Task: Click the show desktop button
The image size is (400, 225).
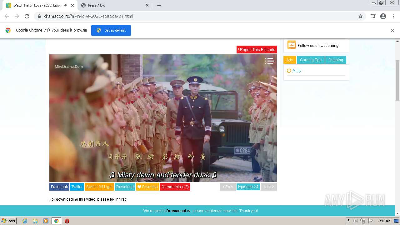Action: [x=397, y=221]
